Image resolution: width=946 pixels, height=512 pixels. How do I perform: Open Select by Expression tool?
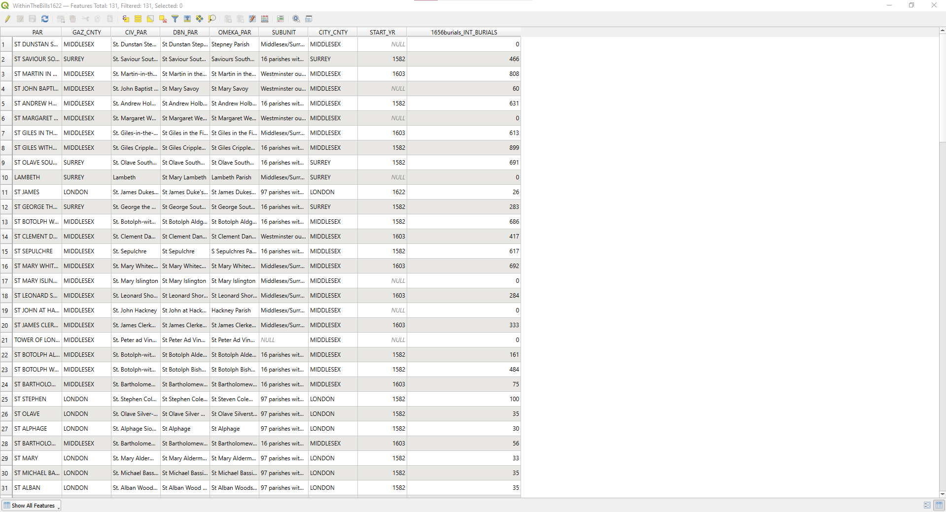(x=125, y=19)
